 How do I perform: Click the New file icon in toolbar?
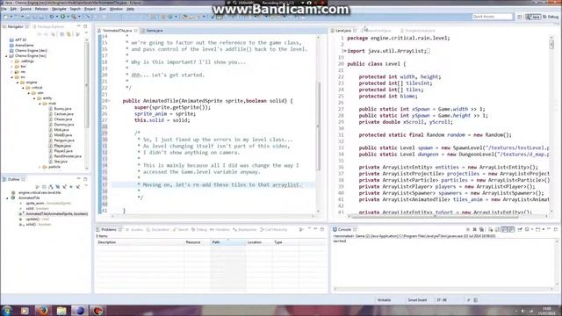6,17
